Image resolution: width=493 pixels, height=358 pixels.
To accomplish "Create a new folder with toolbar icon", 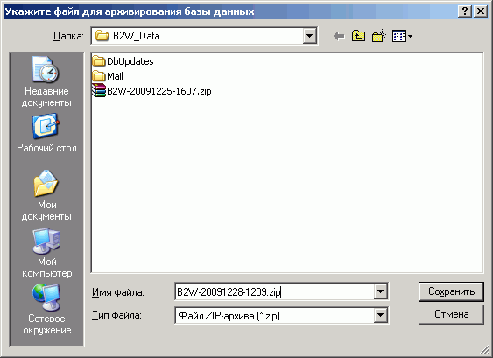I will [379, 36].
